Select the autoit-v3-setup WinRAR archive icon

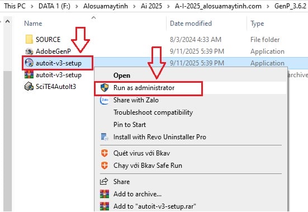click(x=29, y=74)
